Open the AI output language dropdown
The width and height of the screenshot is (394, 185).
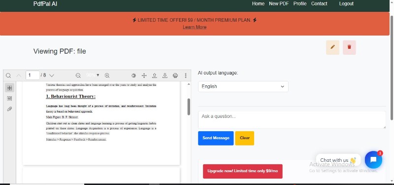[x=243, y=87]
